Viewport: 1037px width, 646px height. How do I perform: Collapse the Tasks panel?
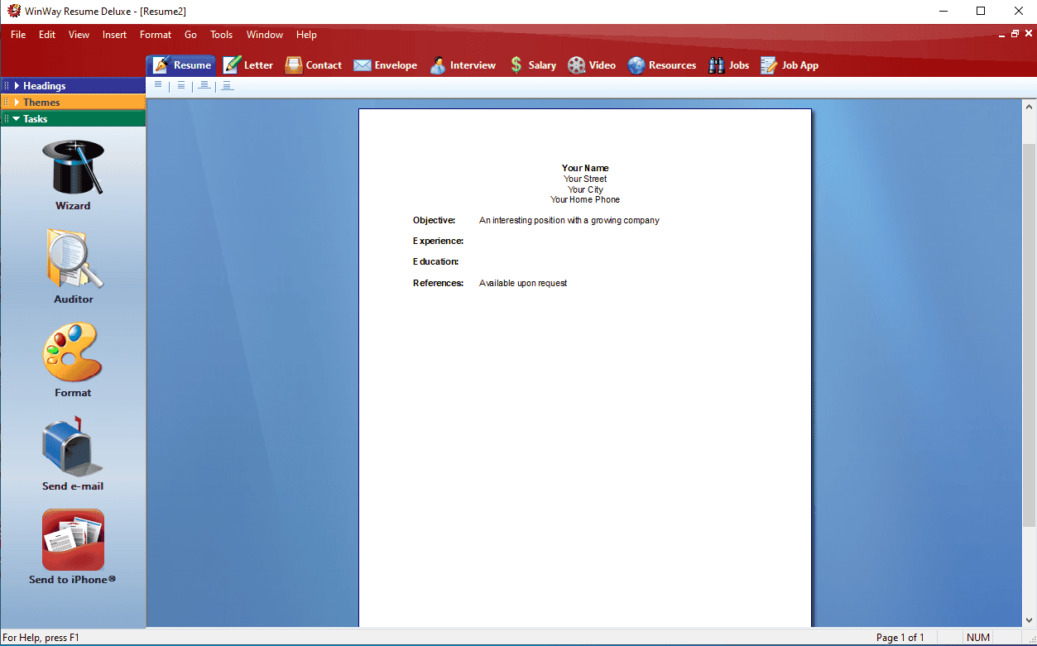tap(73, 118)
